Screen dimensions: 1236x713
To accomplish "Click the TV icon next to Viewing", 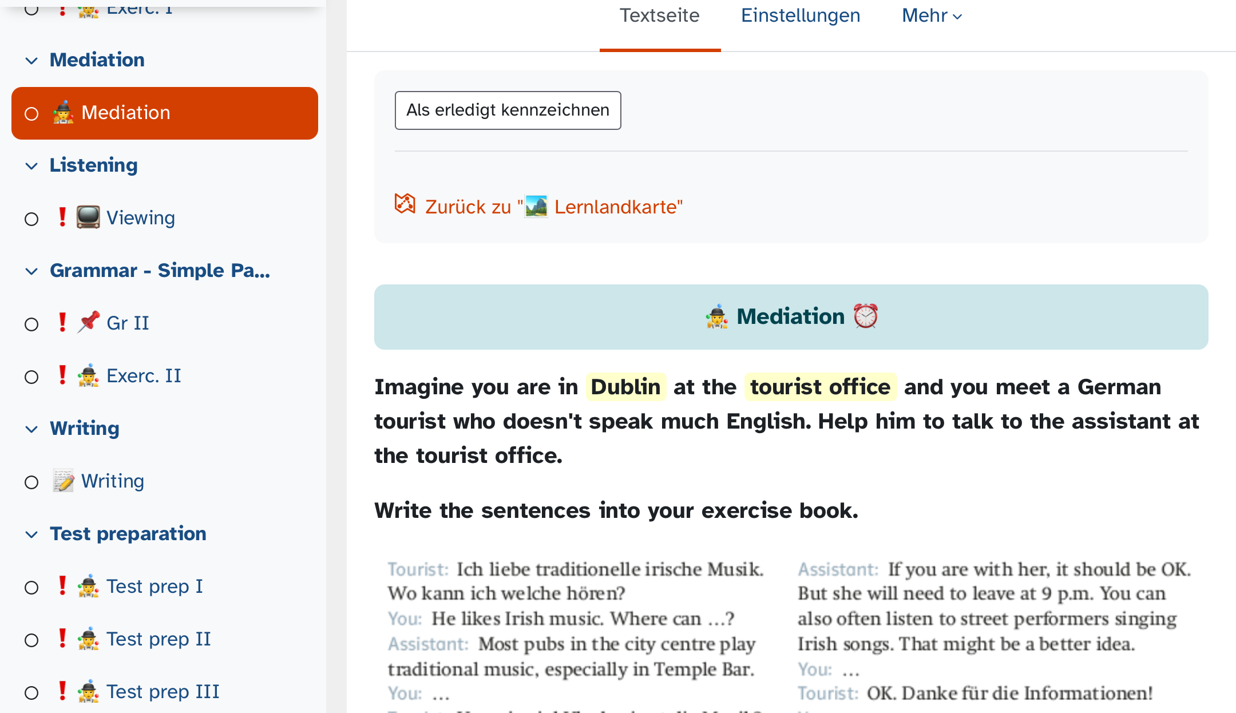I will tap(88, 217).
